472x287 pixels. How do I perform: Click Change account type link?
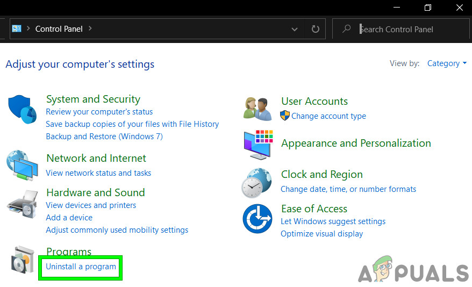[328, 116]
